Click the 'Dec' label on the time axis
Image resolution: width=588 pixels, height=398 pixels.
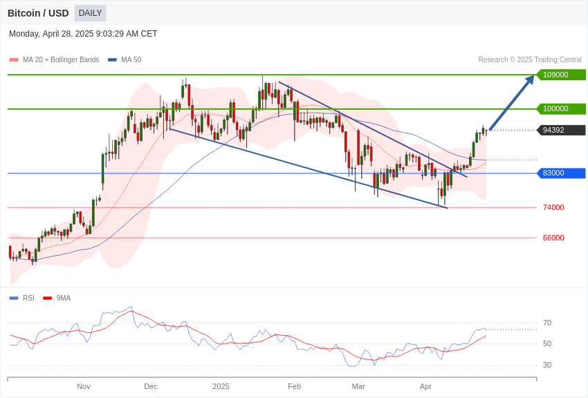151,386
